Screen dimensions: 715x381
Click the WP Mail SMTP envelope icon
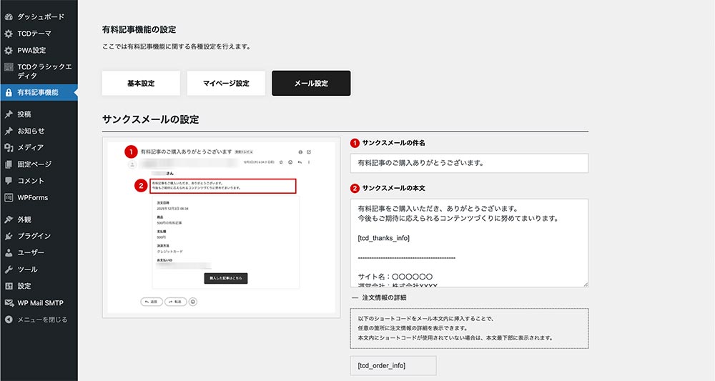pos(8,303)
